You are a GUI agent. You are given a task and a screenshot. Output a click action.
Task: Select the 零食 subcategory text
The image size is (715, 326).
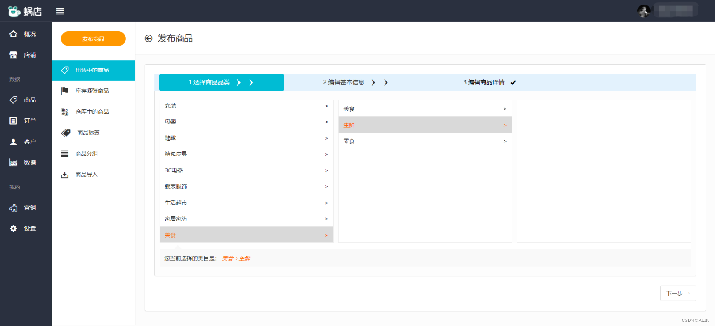(x=349, y=141)
